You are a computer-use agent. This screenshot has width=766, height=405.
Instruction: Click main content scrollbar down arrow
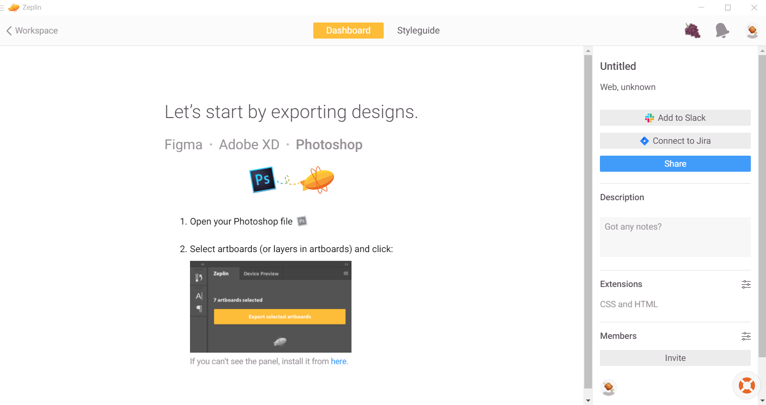[588, 401]
